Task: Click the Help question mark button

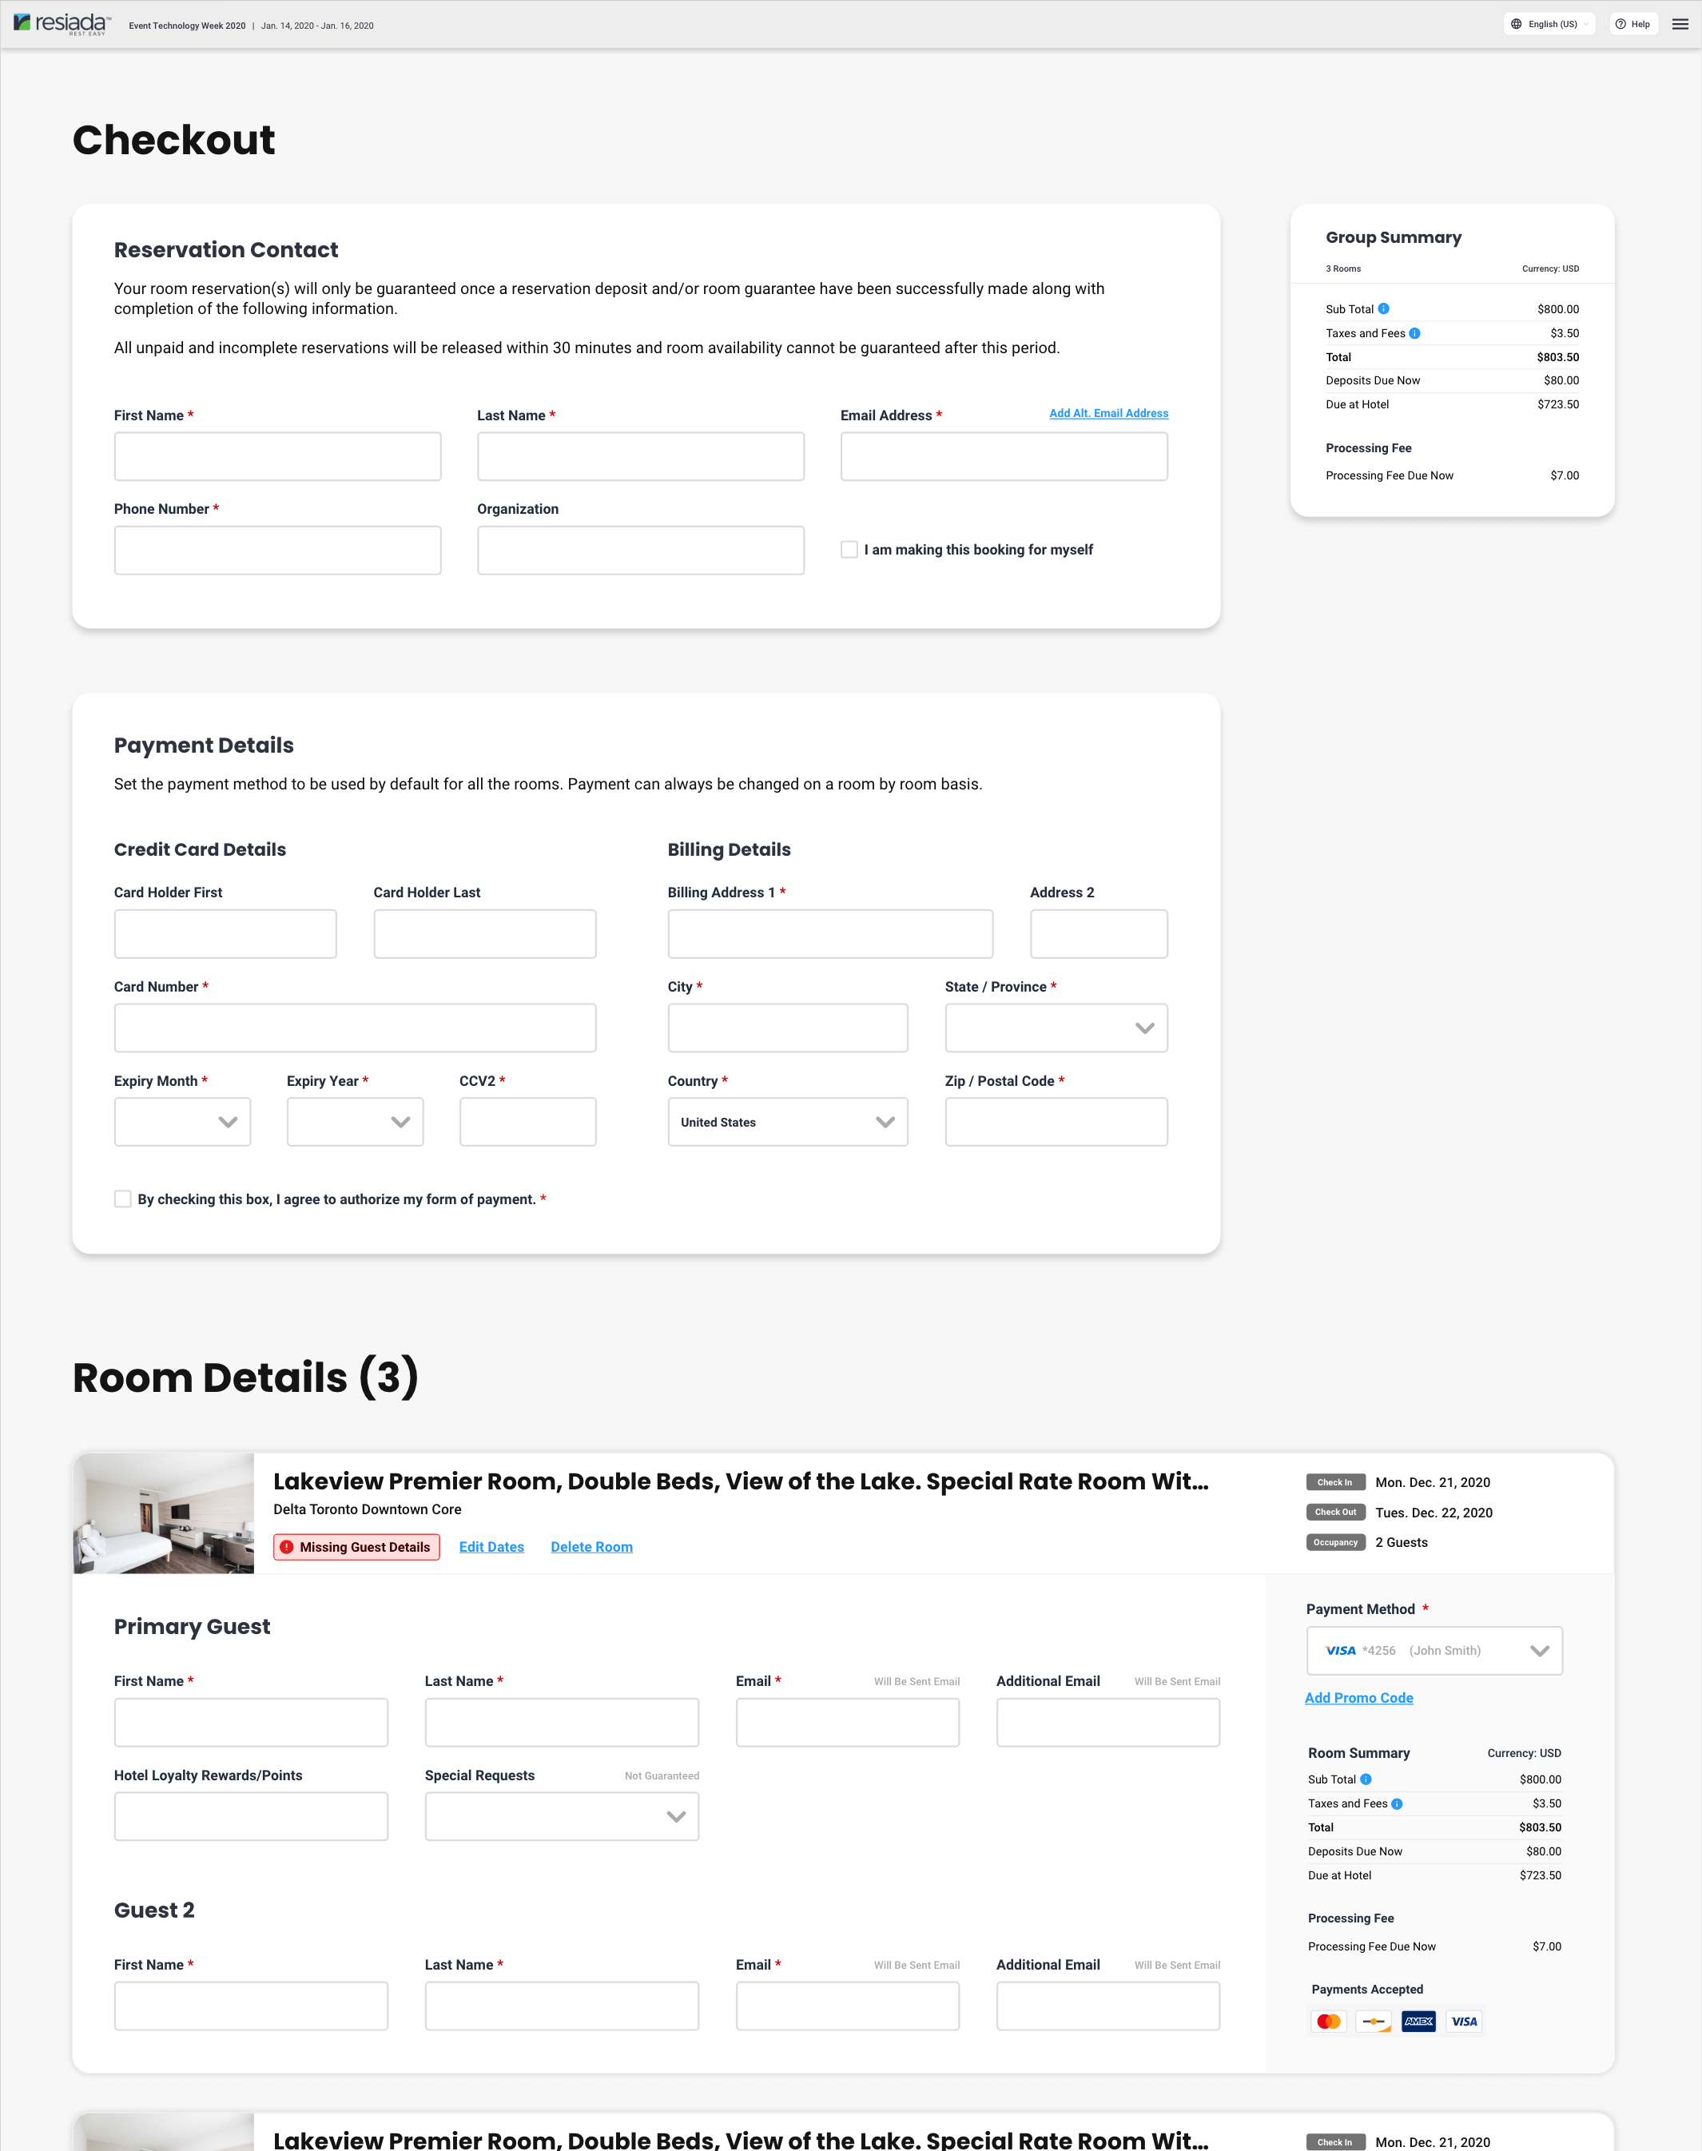Action: point(1632,24)
